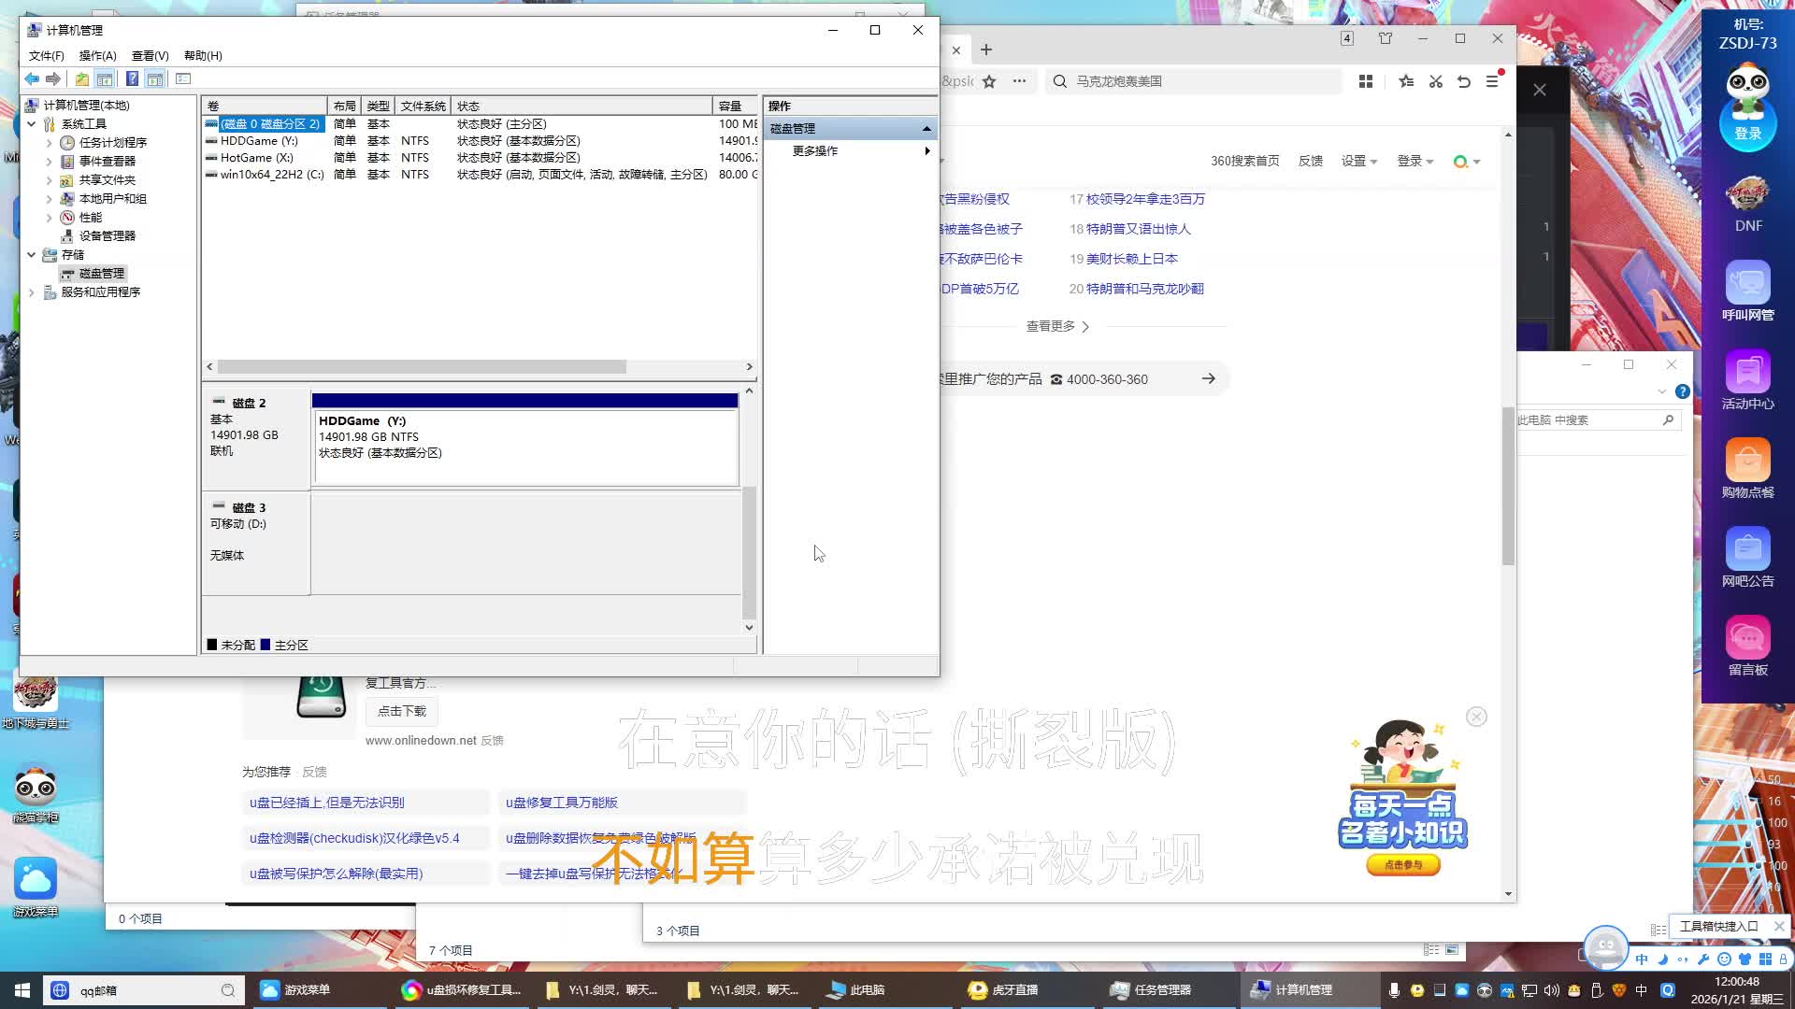Click the toolbar settings checklist icon
Viewport: 1795px width, 1009px height.
(183, 79)
